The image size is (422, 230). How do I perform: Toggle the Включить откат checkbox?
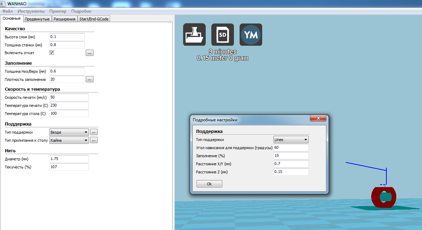click(52, 53)
